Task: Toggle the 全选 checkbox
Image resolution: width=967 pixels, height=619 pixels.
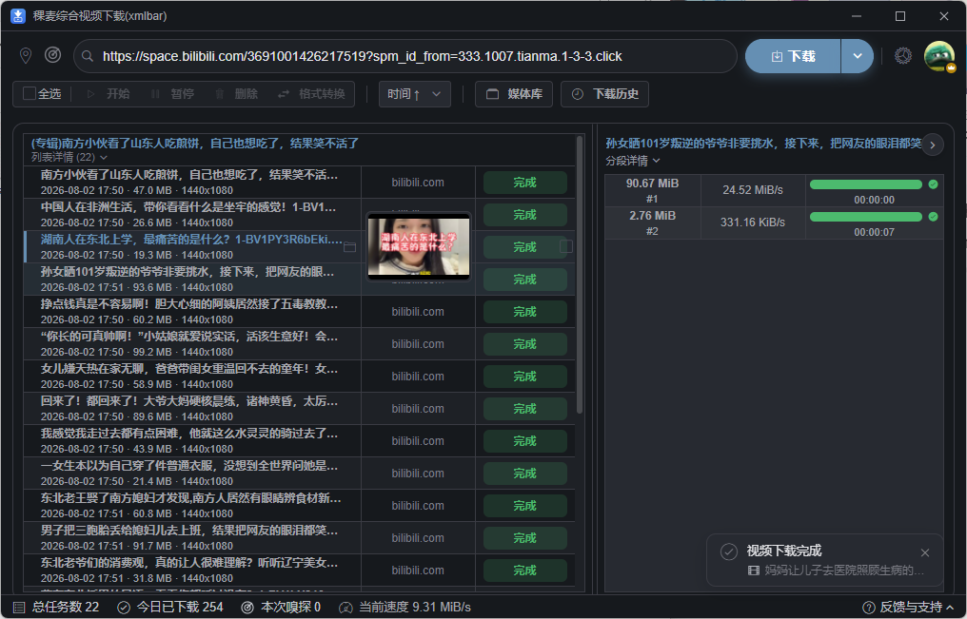Action: pyautogui.click(x=29, y=93)
